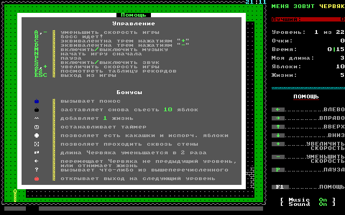Click the Очки score row
345x215 pixels.
point(308,41)
